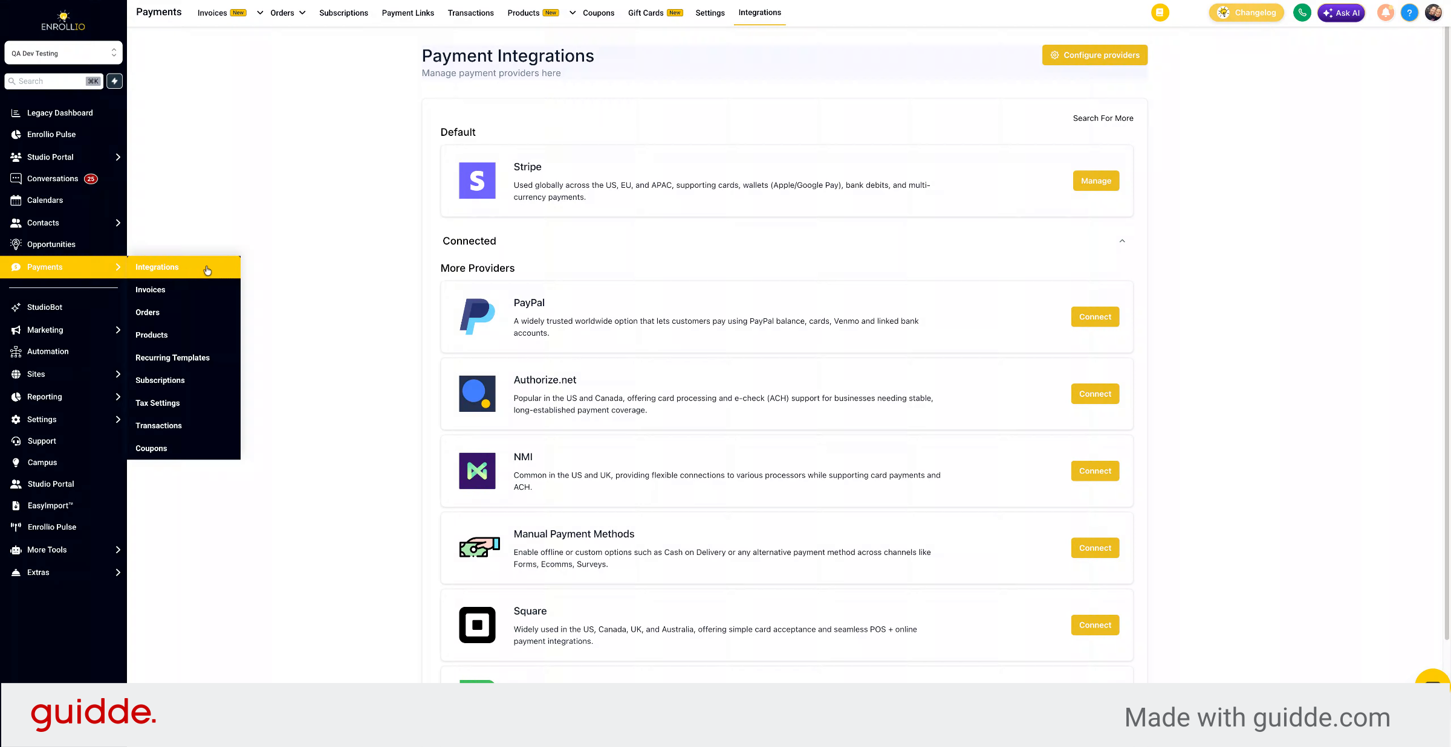Open the Changelog button
The image size is (1451, 747).
[x=1246, y=13]
